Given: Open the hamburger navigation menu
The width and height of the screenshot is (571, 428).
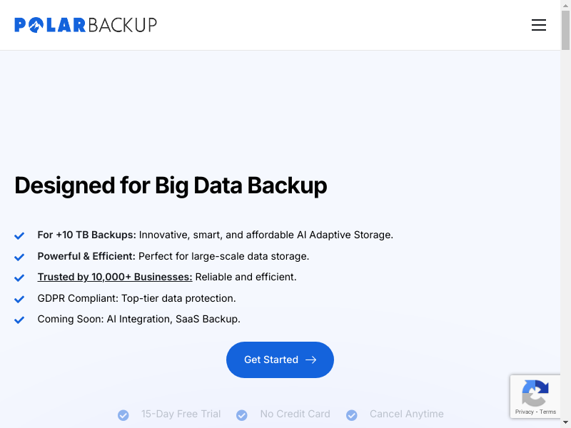Looking at the screenshot, I should 539,25.
